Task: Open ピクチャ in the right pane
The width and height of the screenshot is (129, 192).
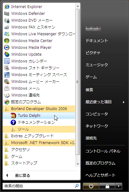Action: tap(93, 53)
